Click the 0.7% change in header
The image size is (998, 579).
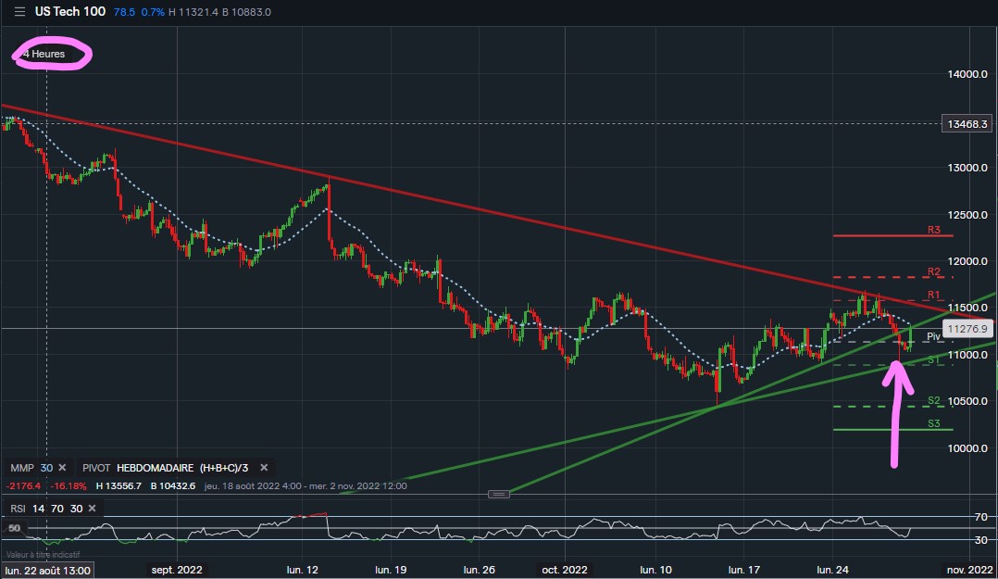coord(153,12)
